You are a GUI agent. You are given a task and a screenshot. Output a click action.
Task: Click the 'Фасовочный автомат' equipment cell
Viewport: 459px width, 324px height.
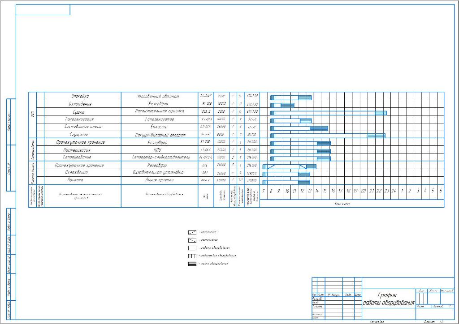[160, 96]
